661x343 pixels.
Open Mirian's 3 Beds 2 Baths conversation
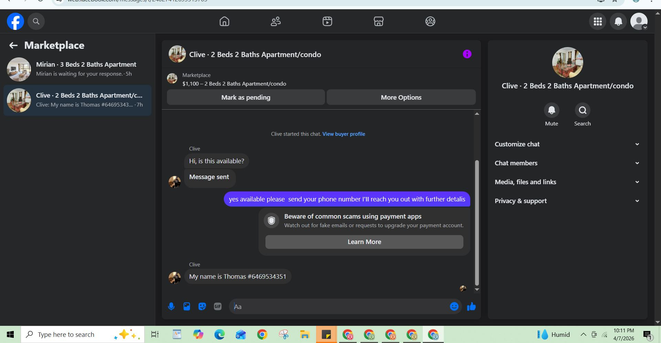[77, 69]
